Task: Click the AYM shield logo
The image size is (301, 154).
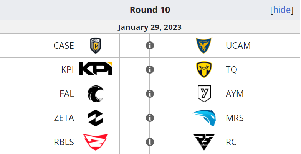Action: tap(204, 93)
